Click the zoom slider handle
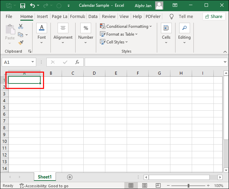 tap(189, 186)
